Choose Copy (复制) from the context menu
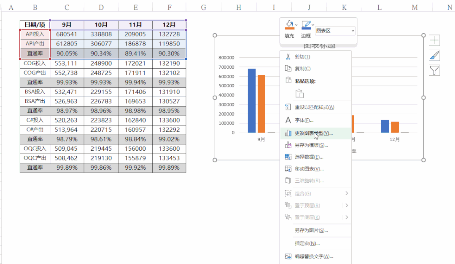The height and width of the screenshot is (264, 455). [316, 69]
